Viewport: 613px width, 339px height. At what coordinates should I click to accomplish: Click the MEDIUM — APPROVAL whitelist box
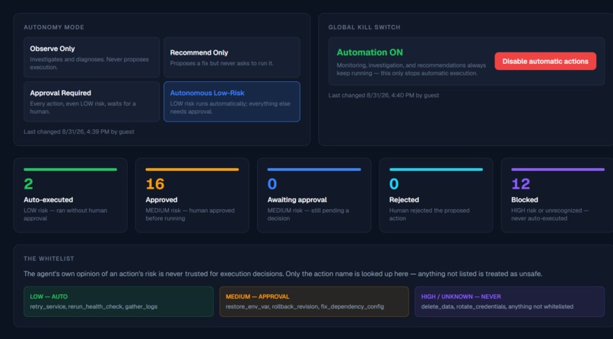[314, 302]
